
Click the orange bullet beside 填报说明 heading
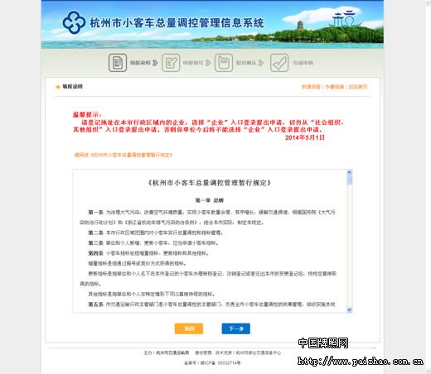click(x=58, y=87)
